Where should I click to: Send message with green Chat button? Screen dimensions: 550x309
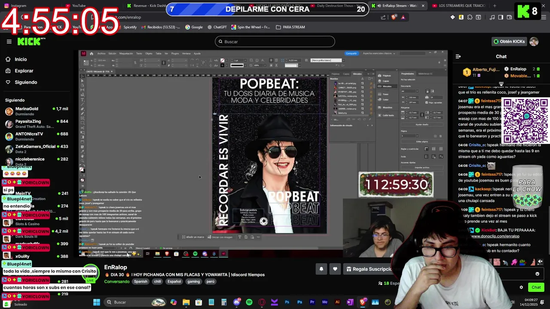pos(536,287)
